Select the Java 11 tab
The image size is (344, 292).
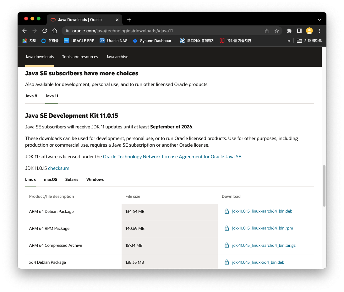pos(52,96)
